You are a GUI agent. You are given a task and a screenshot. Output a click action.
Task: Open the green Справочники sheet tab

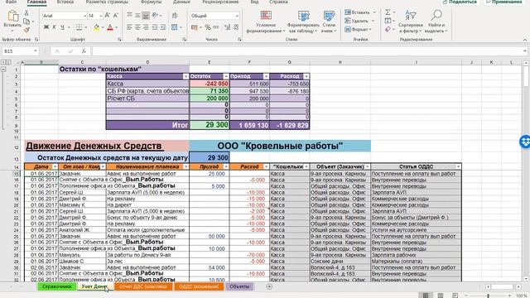click(57, 286)
